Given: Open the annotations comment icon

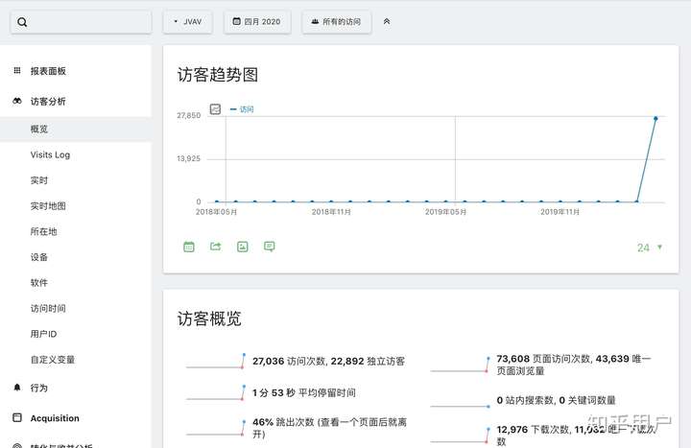Looking at the screenshot, I should click(270, 247).
